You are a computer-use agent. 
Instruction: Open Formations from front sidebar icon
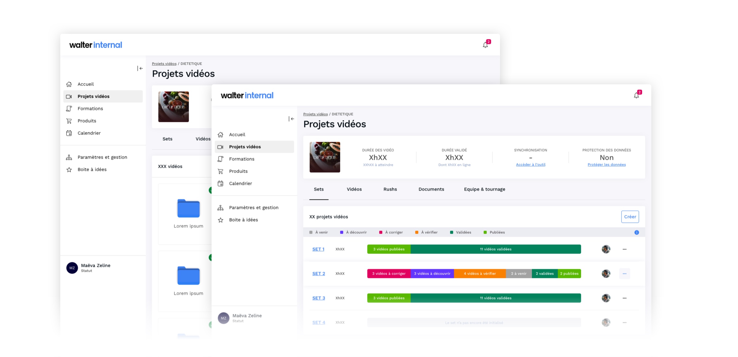tap(220, 159)
